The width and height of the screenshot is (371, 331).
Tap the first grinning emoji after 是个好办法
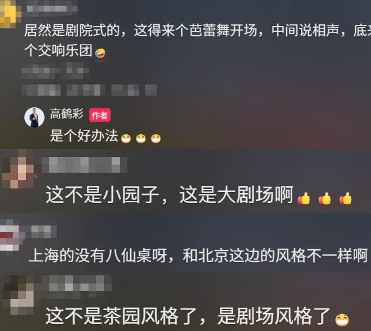126,138
